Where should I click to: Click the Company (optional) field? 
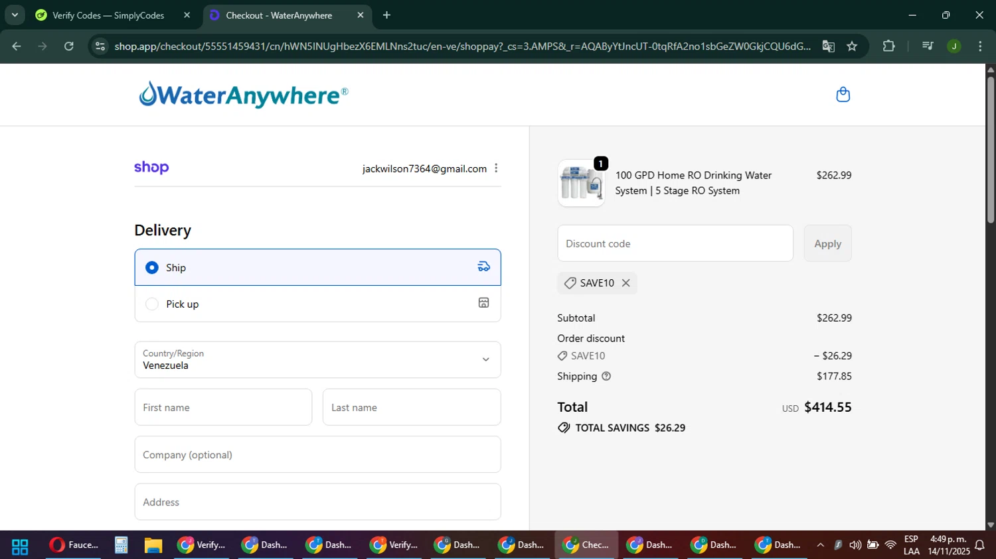[x=317, y=454]
